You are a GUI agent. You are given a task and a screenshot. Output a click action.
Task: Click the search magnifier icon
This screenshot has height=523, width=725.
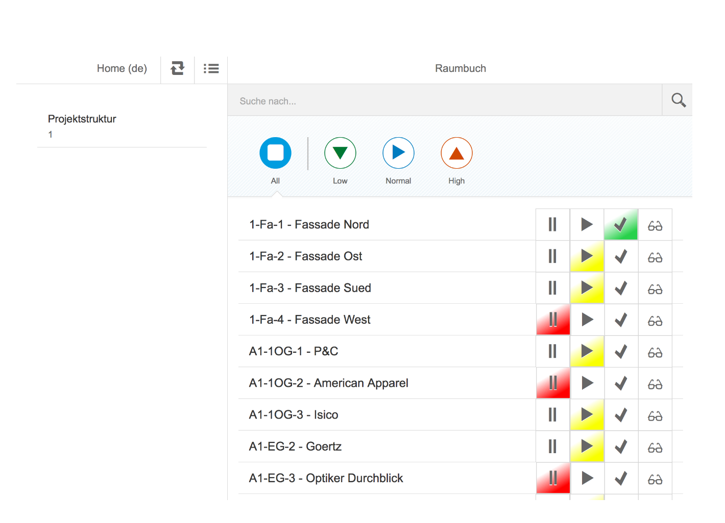pos(678,100)
